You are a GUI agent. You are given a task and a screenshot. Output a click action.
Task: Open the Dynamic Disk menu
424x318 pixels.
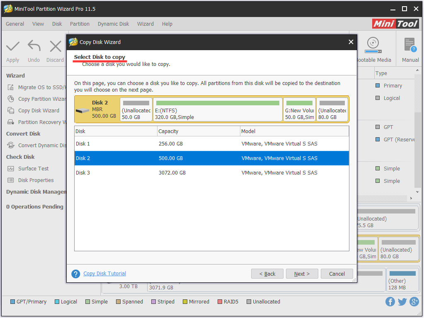point(113,24)
